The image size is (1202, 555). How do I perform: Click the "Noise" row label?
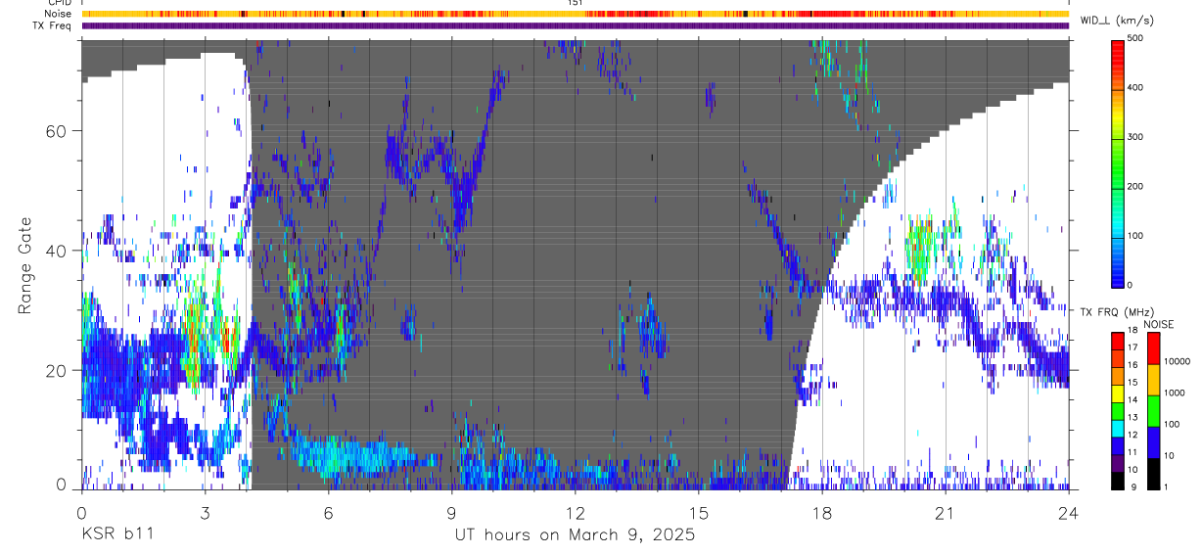[x=58, y=14]
